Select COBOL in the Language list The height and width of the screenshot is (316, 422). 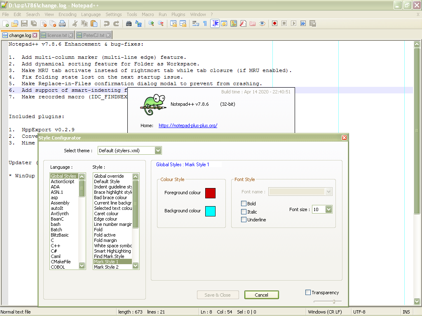tap(64, 267)
